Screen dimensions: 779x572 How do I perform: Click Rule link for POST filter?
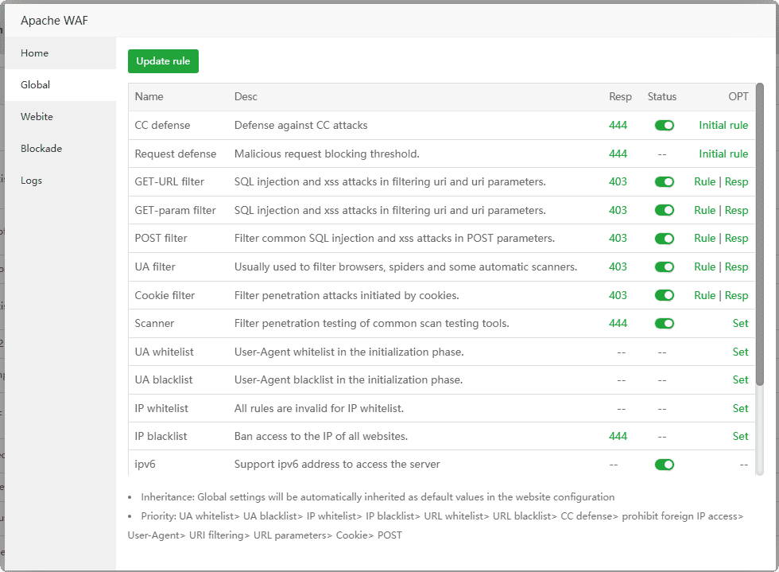(704, 239)
